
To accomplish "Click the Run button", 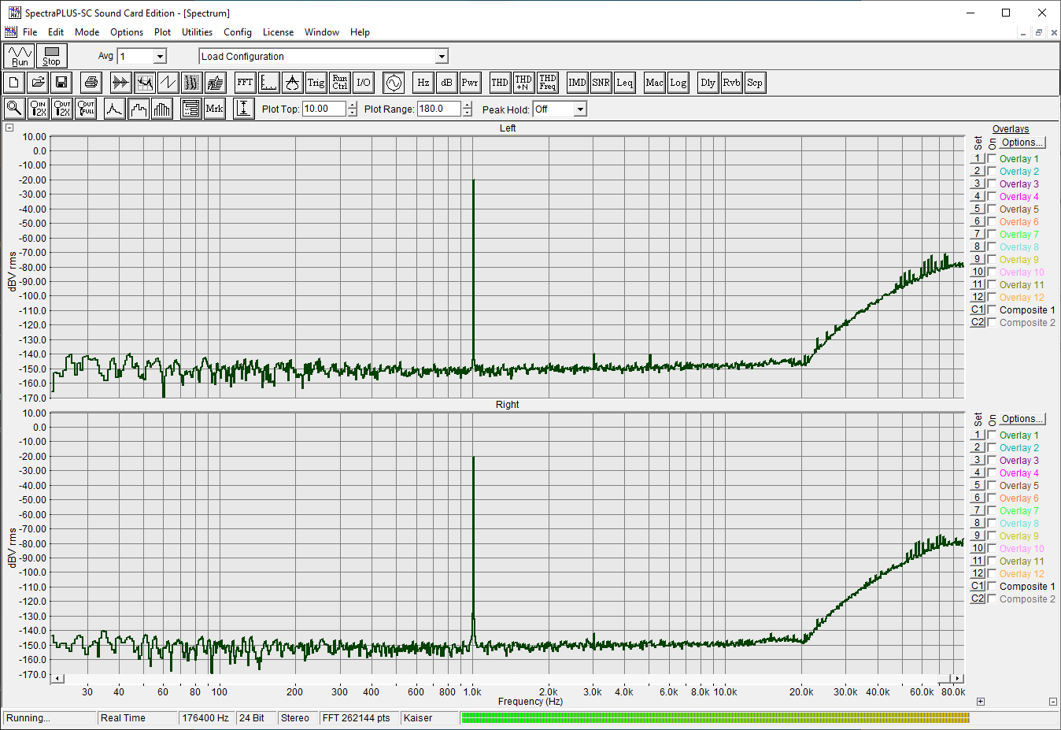I will coord(20,56).
